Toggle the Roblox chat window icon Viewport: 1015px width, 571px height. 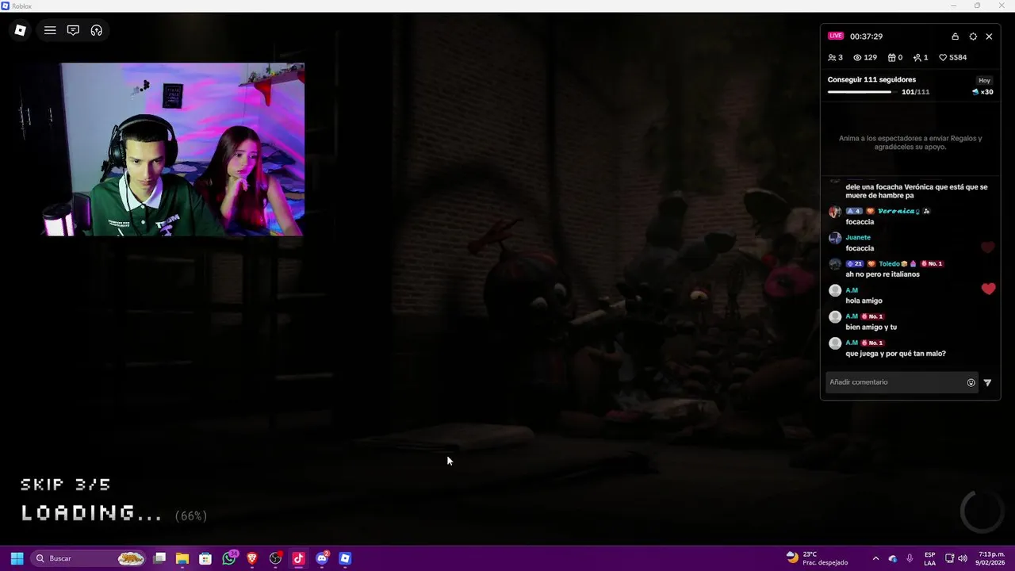(x=73, y=30)
